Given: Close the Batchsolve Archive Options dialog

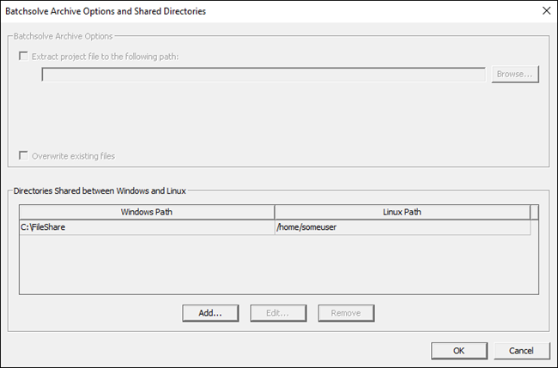Looking at the screenshot, I should (x=544, y=11).
